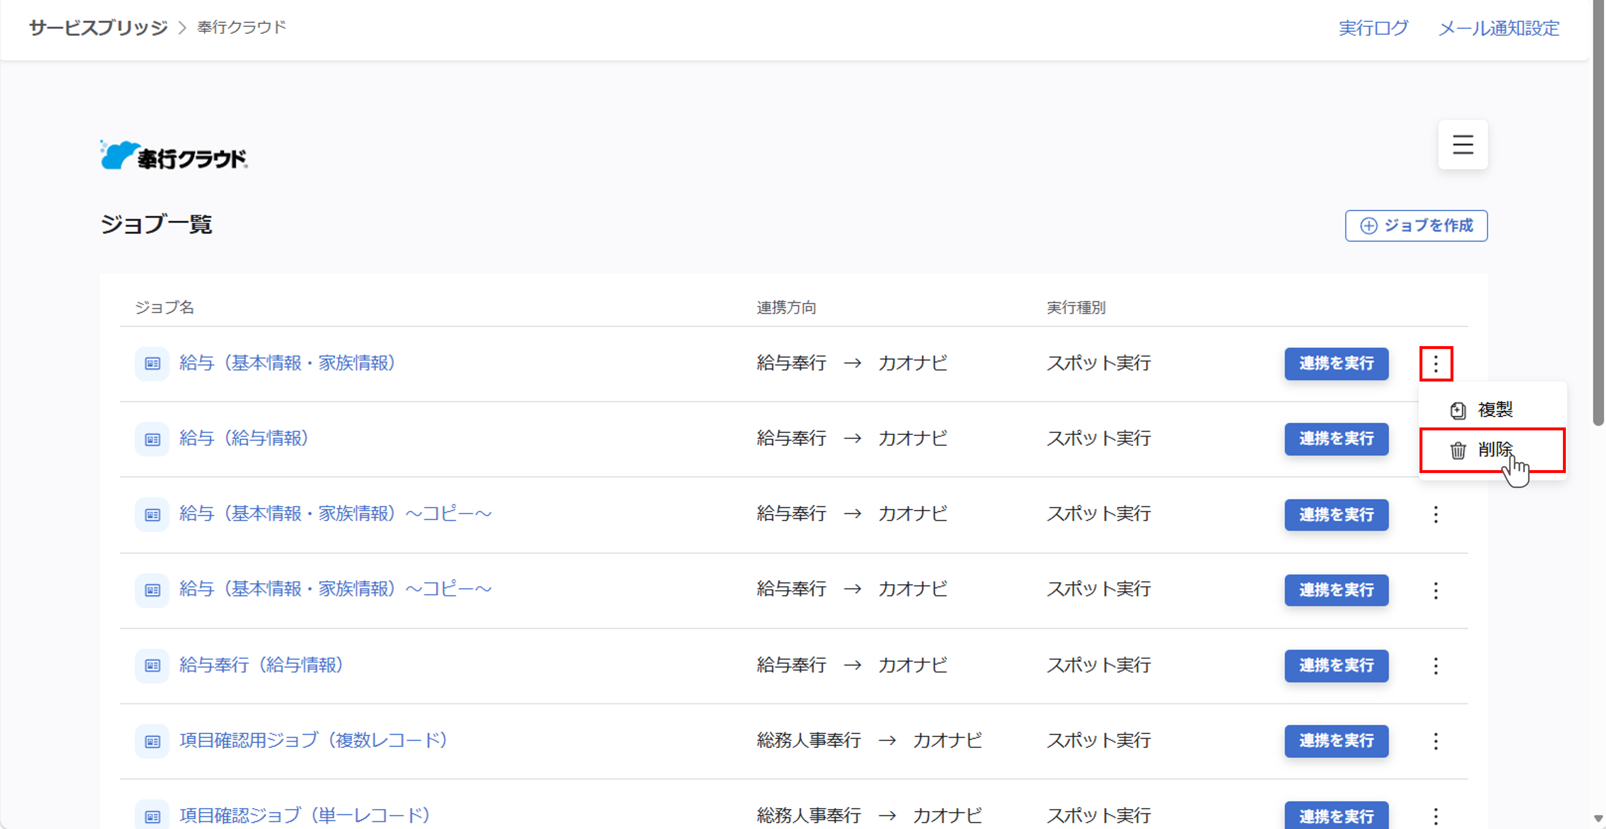The height and width of the screenshot is (829, 1606).
Task: Click job icon beside 給与（給与情報）
Action: point(152,439)
